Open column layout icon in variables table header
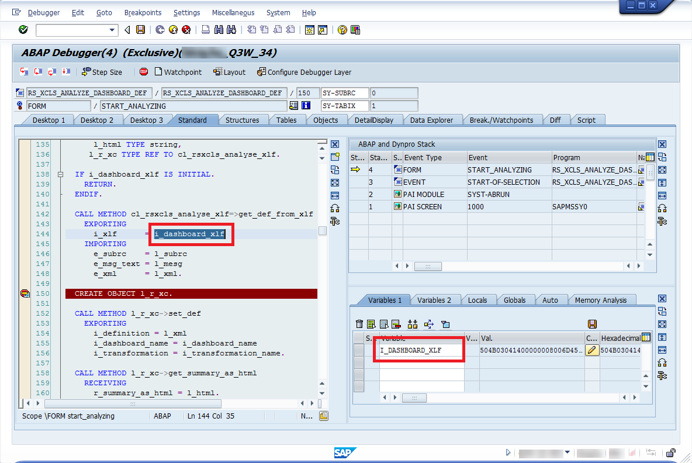This screenshot has width=692, height=463. click(646, 338)
